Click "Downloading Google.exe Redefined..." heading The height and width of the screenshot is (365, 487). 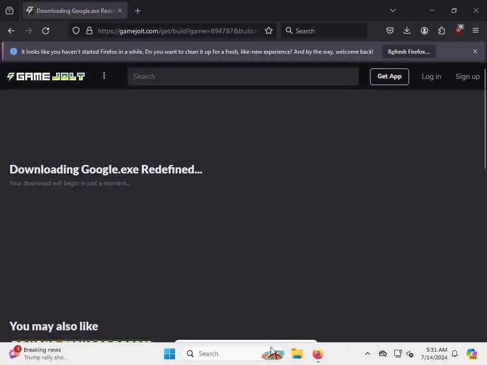pos(106,170)
